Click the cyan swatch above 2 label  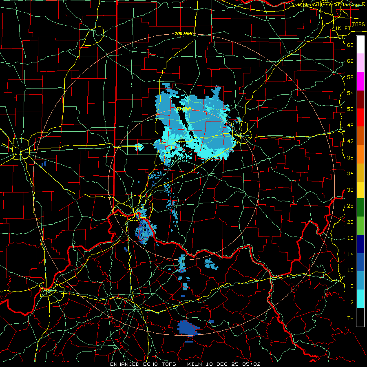(360, 299)
